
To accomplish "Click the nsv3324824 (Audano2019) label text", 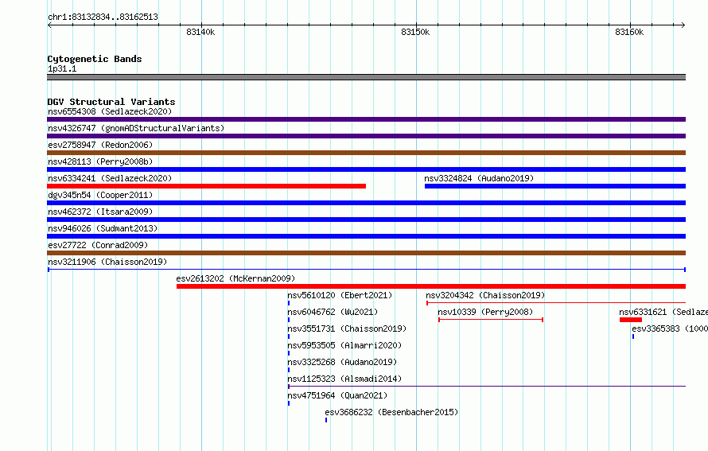I will [x=479, y=178].
